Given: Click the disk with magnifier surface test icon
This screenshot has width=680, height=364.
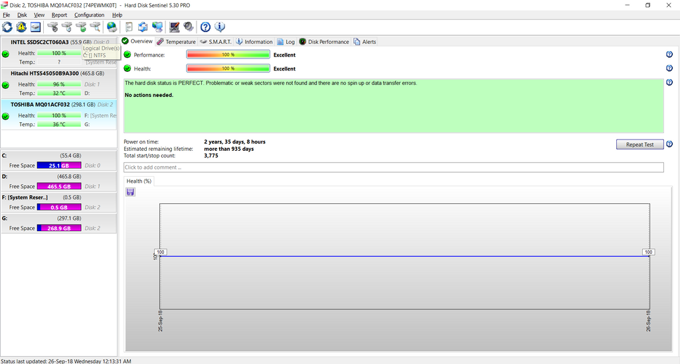Looking at the screenshot, I should [96, 27].
